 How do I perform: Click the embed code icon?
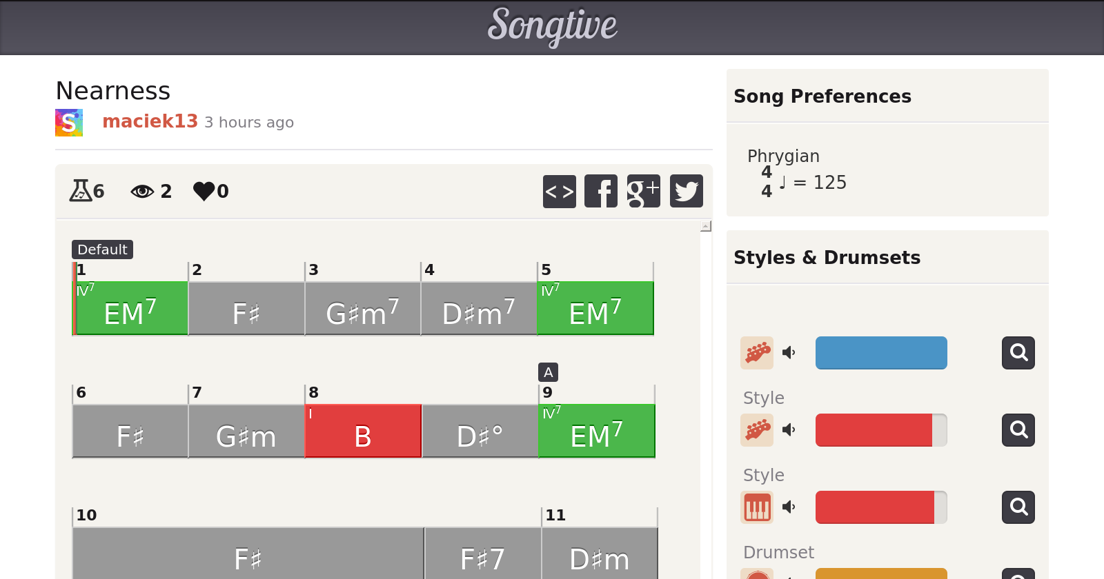coord(560,191)
